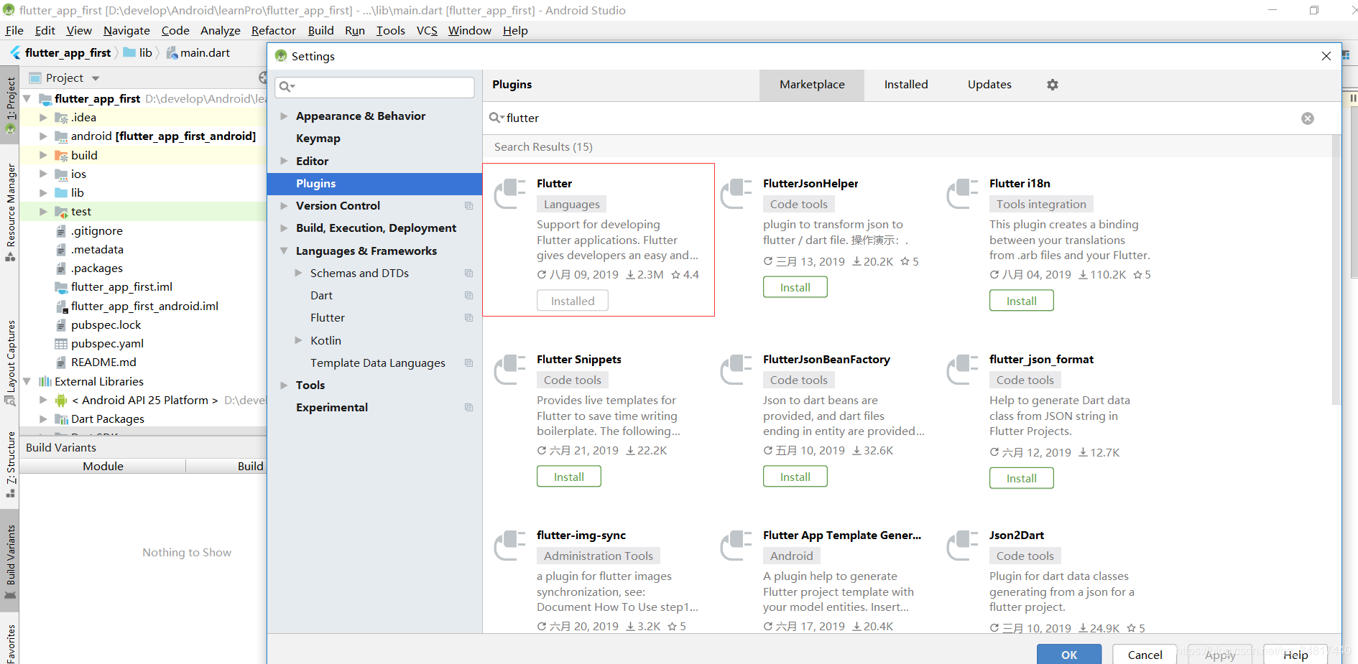
Task: Select Plugins in settings list
Action: [x=374, y=184]
